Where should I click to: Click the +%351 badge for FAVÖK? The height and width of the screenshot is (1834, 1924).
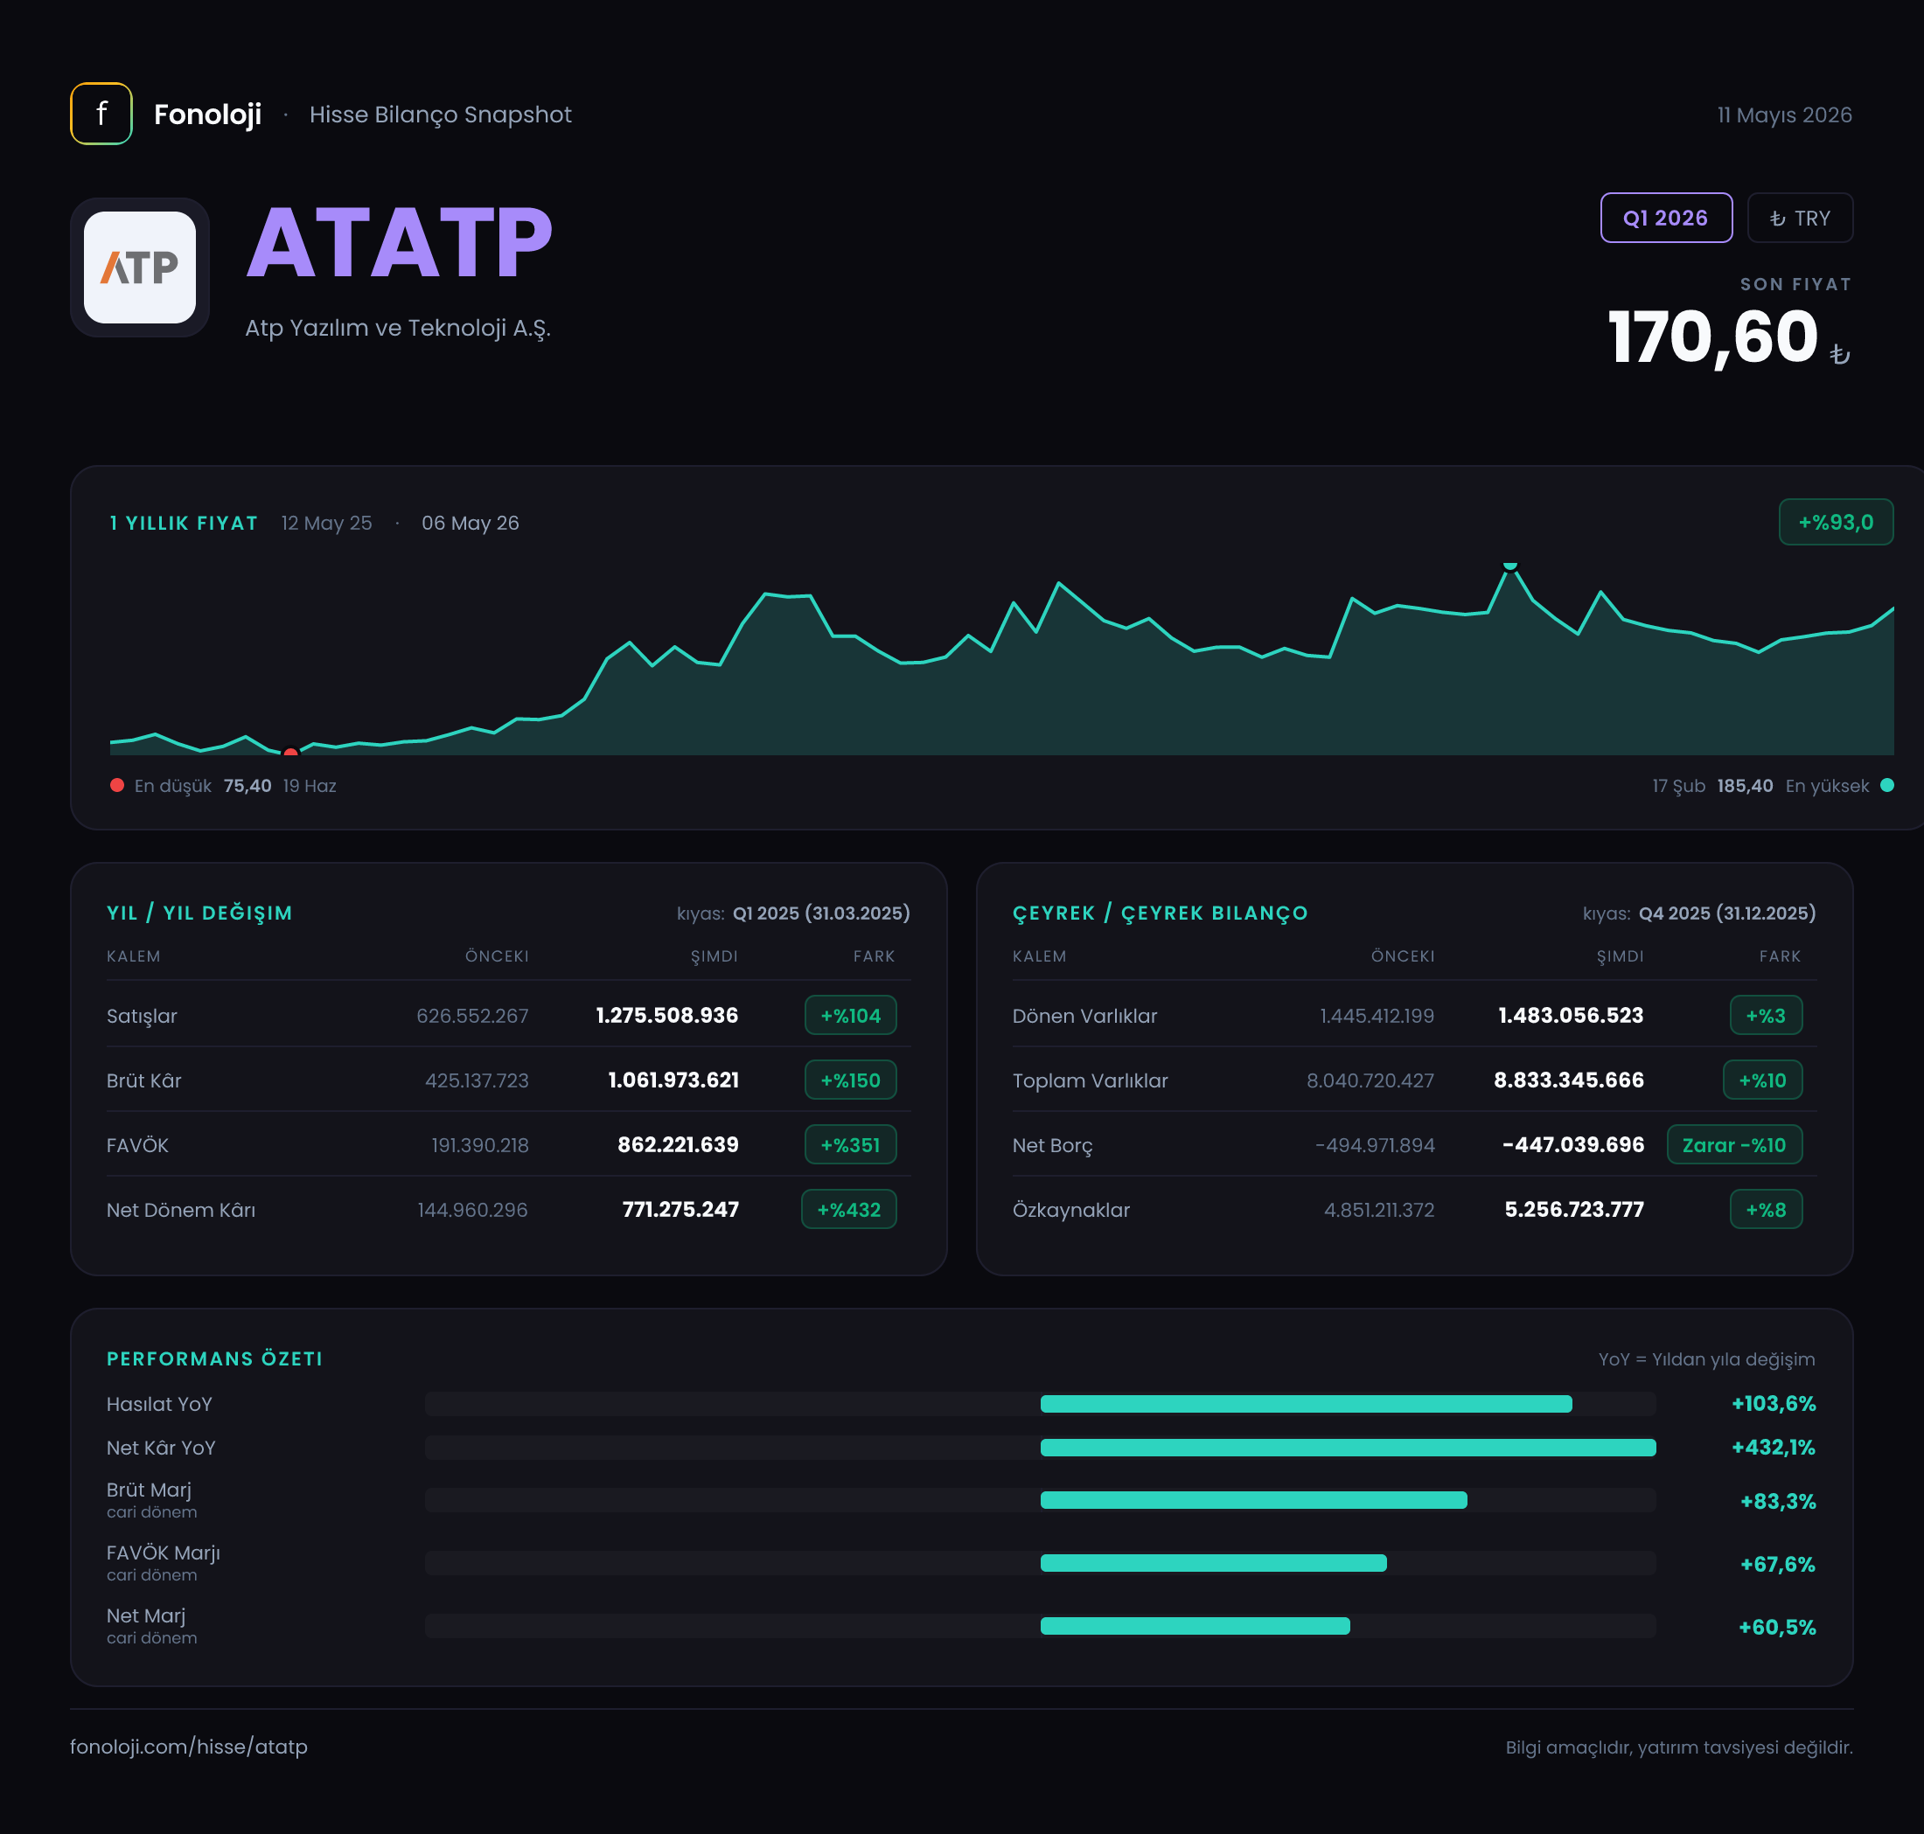[x=850, y=1143]
